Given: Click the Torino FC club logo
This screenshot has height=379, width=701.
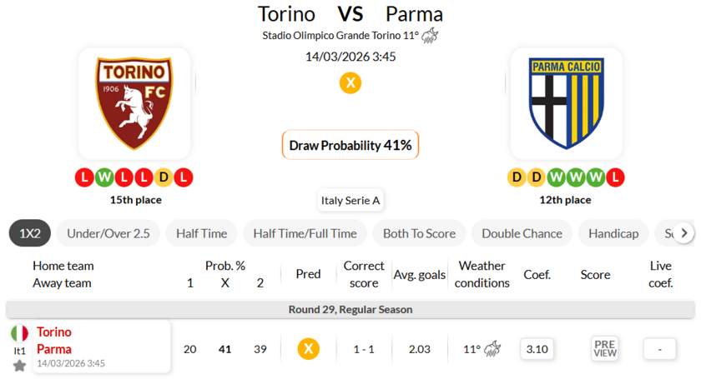Looking at the screenshot, I should pos(134,103).
